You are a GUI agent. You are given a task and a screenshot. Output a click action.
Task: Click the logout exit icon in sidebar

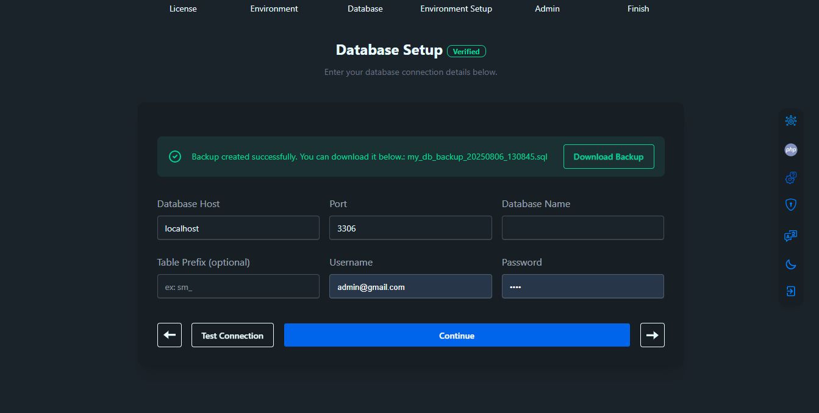point(790,291)
